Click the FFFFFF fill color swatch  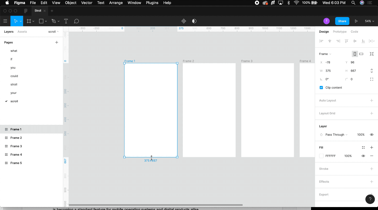(x=321, y=156)
